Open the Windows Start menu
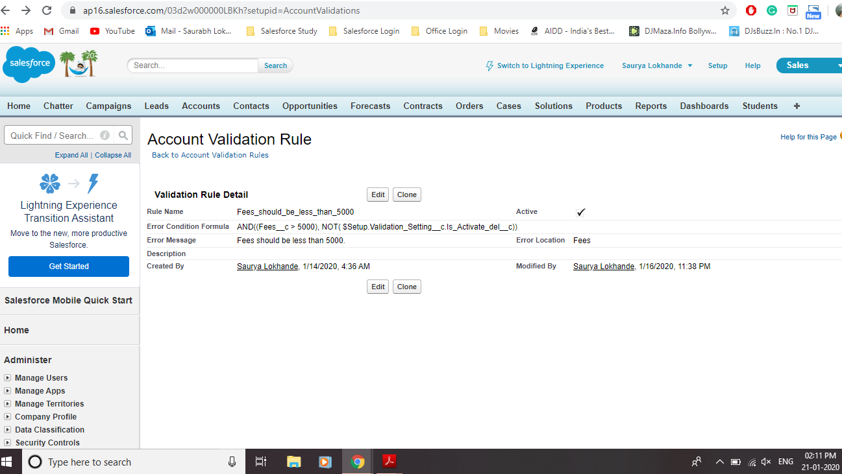842x474 pixels. [8, 462]
